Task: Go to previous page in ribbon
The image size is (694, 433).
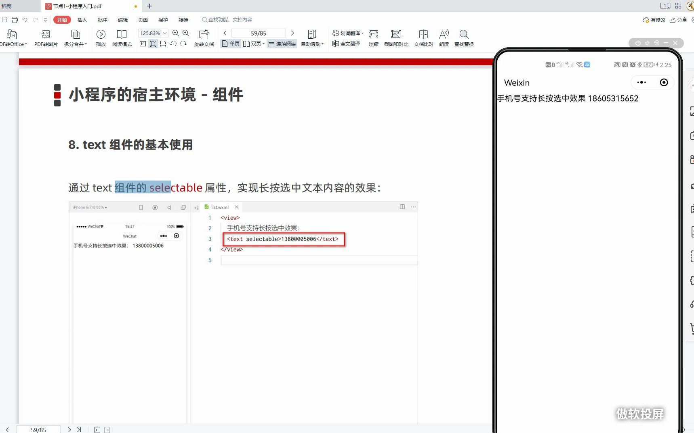Action: 225,33
